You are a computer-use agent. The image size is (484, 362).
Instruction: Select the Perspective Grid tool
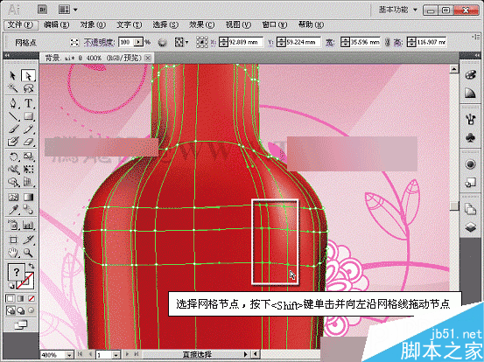click(x=28, y=182)
